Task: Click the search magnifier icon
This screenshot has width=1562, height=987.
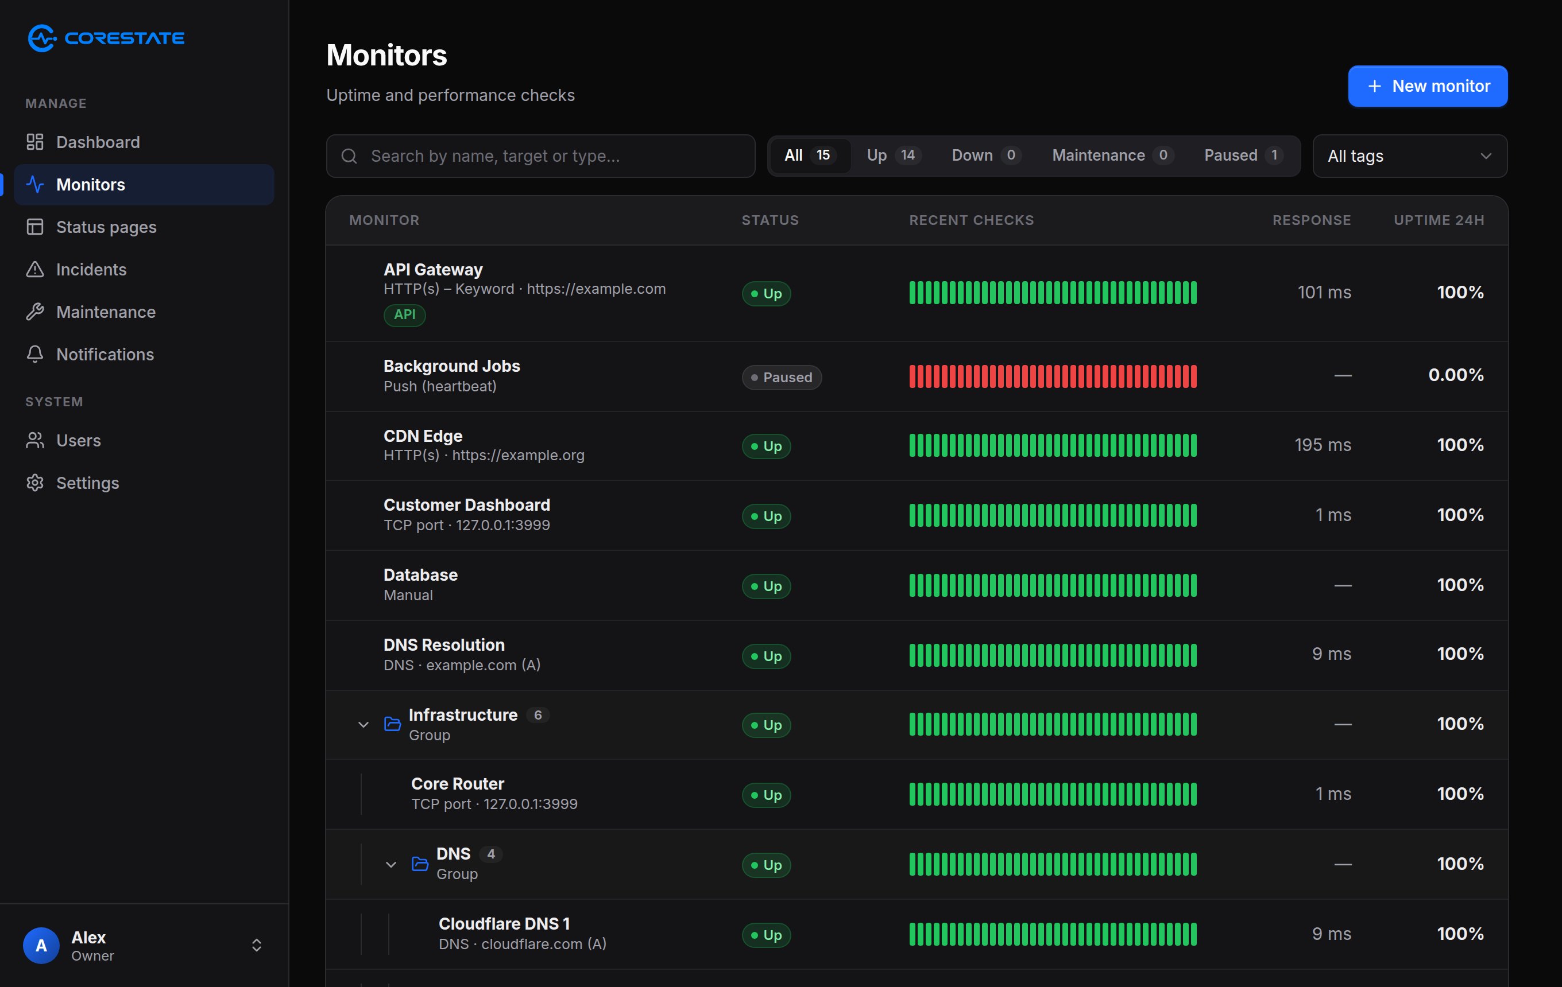Action: point(349,156)
